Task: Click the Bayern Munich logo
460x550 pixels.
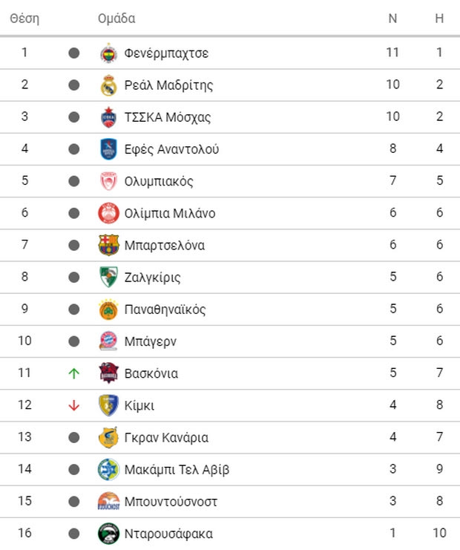Action: pos(108,341)
